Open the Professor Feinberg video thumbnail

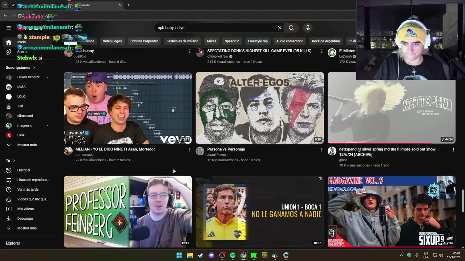pyautogui.click(x=128, y=212)
